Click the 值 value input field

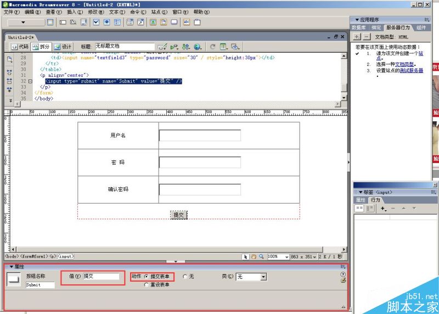pyautogui.click(x=101, y=276)
